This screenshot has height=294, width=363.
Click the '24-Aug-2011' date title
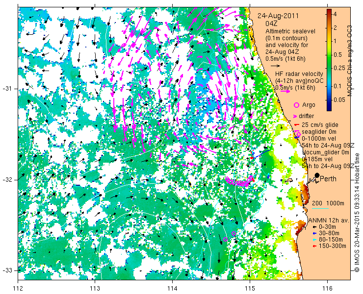(278, 16)
